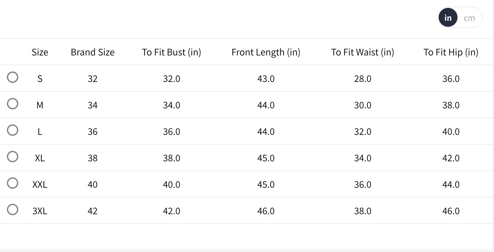Click the To Fit Bust column header

pyautogui.click(x=171, y=52)
